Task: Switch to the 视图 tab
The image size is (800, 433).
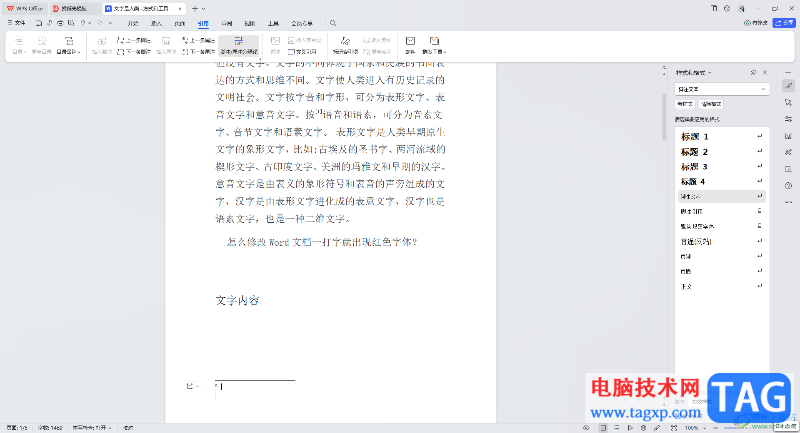Action: point(250,23)
